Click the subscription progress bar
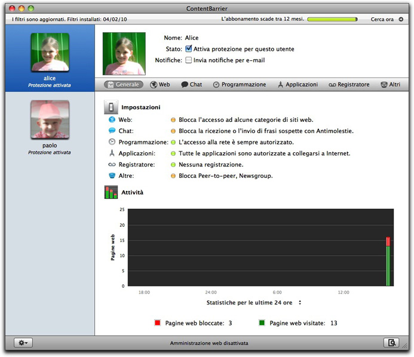The image size is (414, 357). pos(332,19)
